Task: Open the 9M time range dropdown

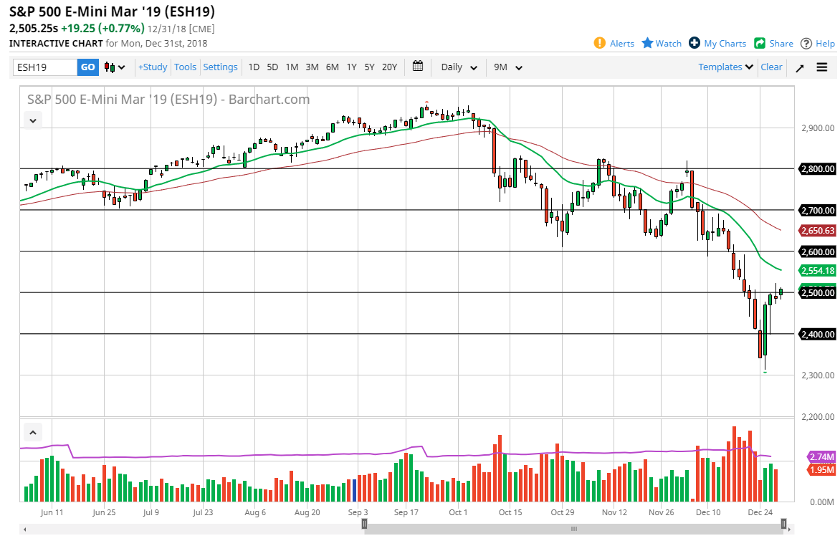Action: point(507,67)
